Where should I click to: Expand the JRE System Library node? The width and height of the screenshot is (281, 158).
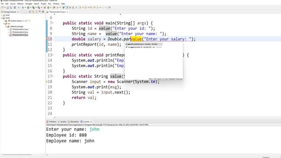click(4, 21)
